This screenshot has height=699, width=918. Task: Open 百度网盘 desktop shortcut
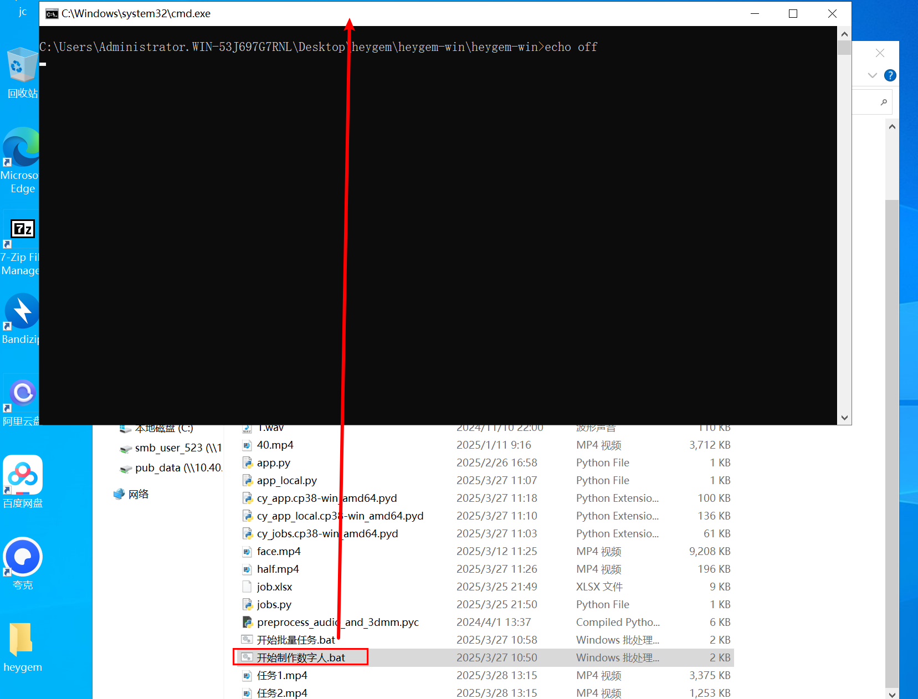[x=23, y=481]
